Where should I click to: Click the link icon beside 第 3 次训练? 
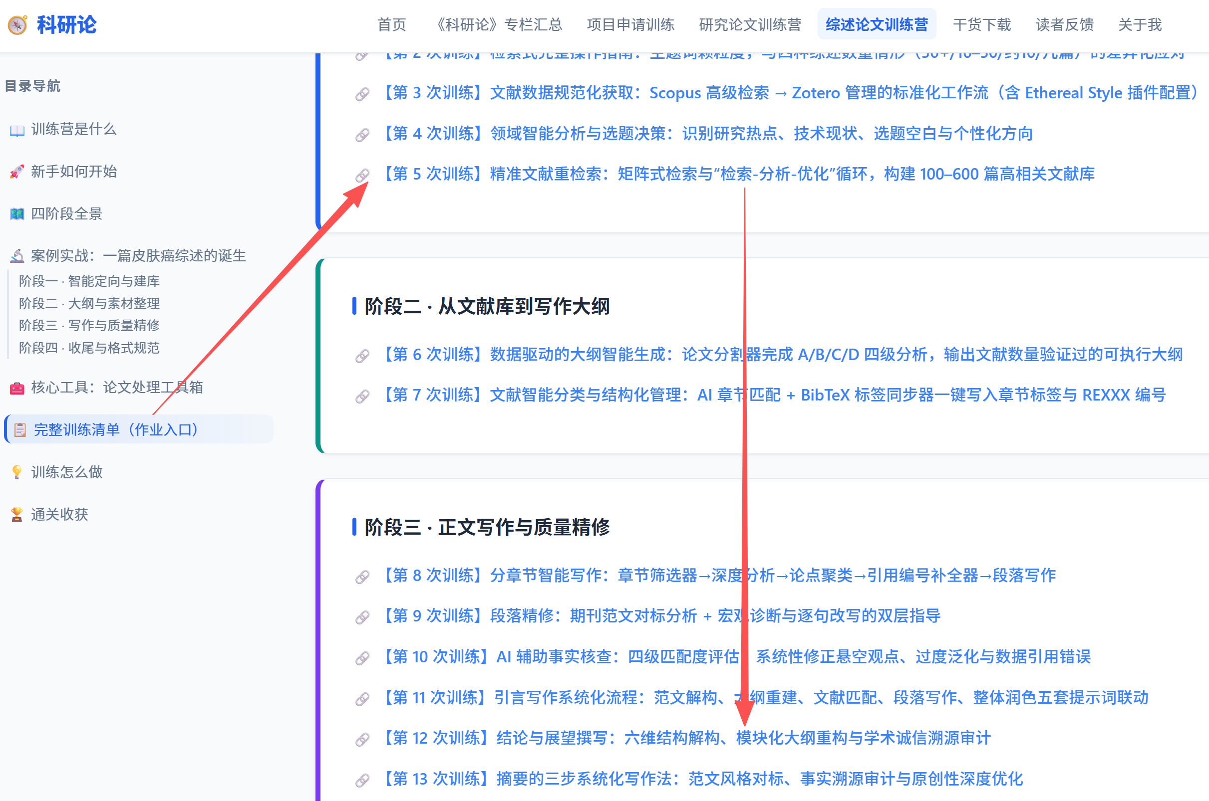(x=362, y=94)
